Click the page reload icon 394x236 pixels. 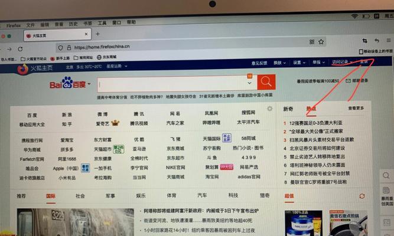click(x=20, y=49)
